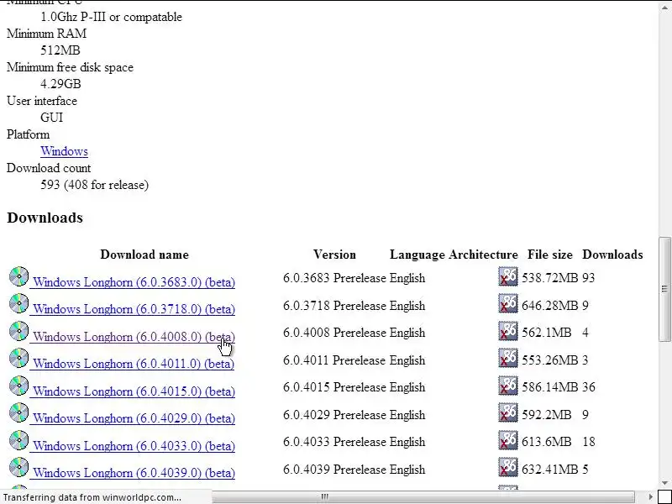
Task: Click file size 586.14MB
Action: tap(550, 387)
